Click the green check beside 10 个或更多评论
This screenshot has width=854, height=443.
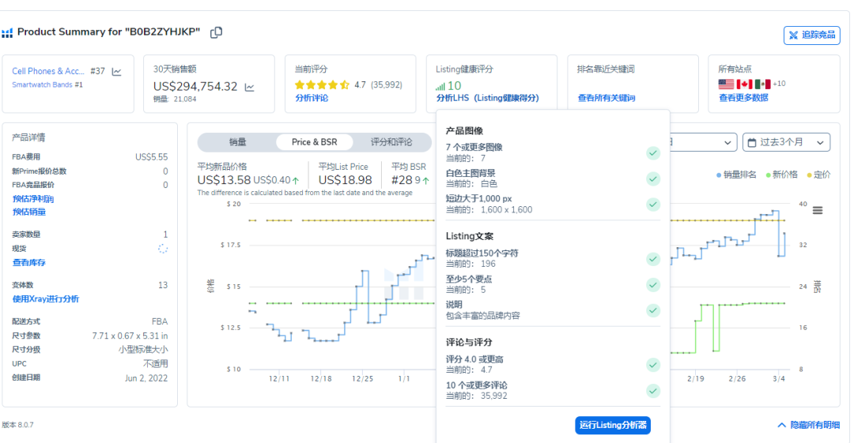[653, 391]
